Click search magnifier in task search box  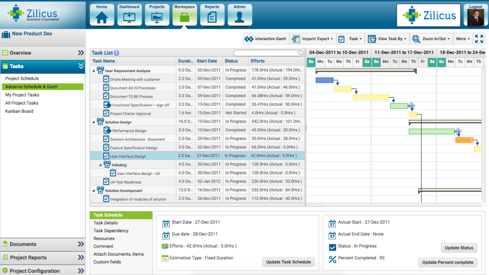coord(300,53)
